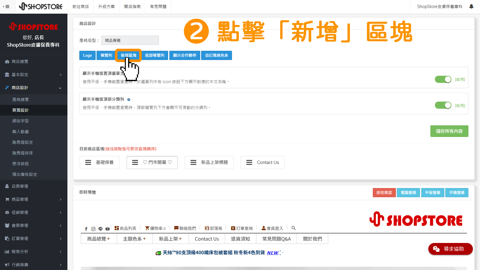The width and height of the screenshot is (480, 270).
Task: Open the notification bell
Action: (x=471, y=7)
